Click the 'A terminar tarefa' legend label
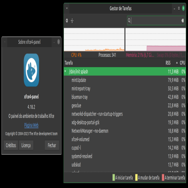The image size is (188, 188). tap(175, 178)
